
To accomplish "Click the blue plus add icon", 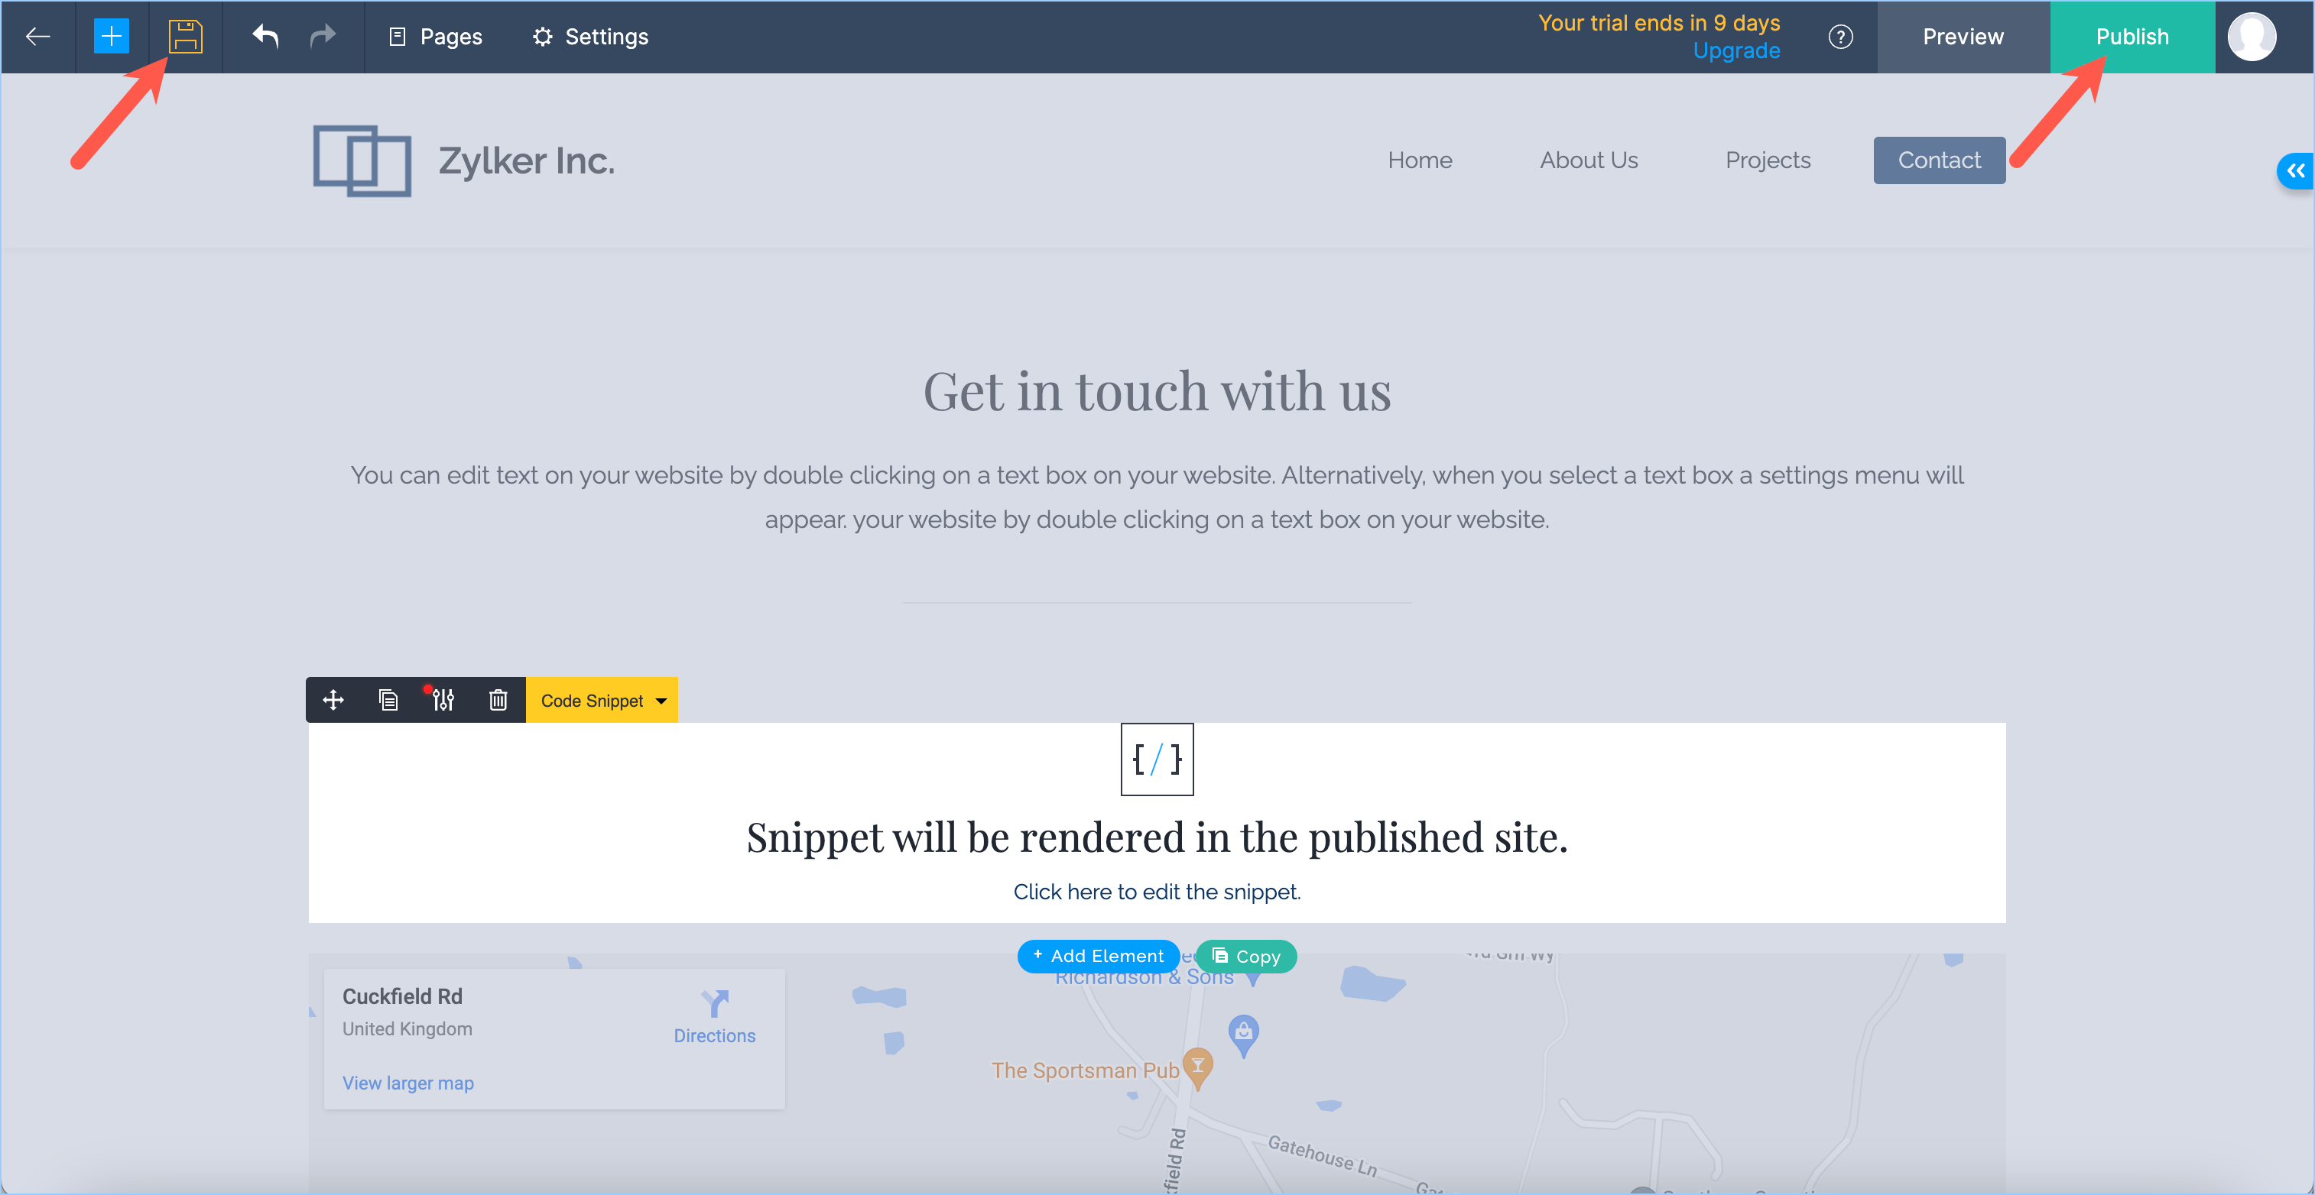I will (112, 37).
